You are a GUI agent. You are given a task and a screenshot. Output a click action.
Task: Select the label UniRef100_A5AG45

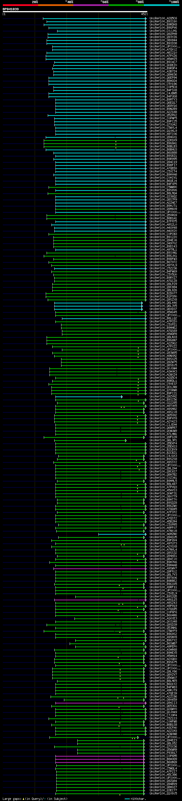click(x=163, y=312)
